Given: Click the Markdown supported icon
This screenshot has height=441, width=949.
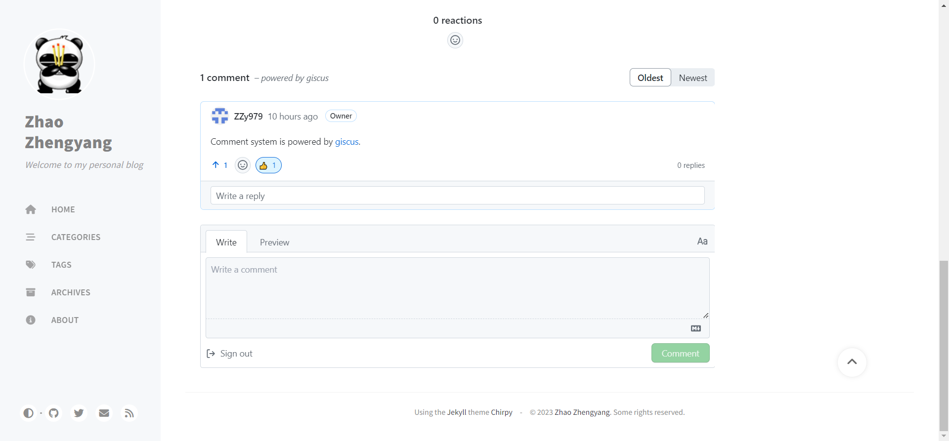Looking at the screenshot, I should (x=696, y=328).
